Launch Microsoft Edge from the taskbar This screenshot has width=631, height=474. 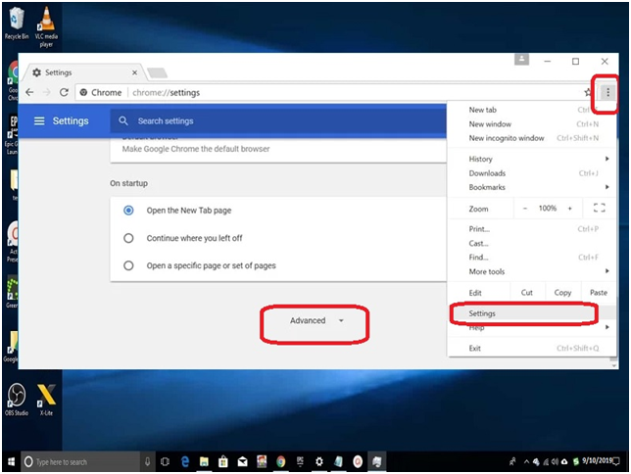click(185, 461)
